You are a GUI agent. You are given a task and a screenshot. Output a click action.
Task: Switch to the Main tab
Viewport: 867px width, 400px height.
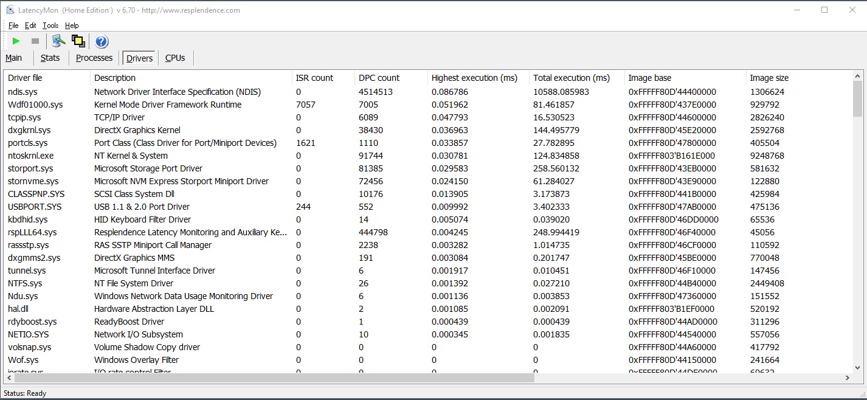[13, 58]
